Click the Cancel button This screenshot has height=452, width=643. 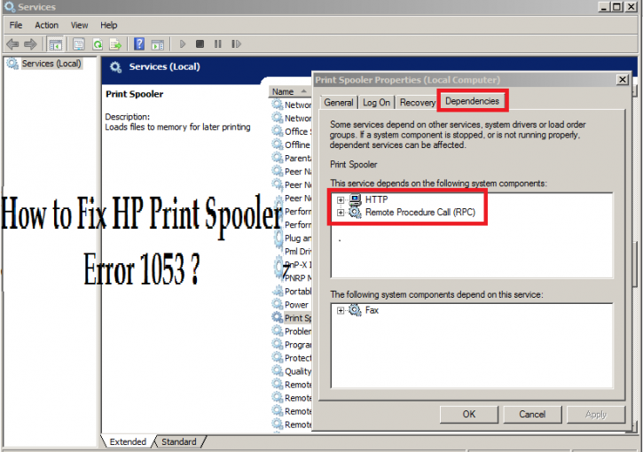[532, 414]
